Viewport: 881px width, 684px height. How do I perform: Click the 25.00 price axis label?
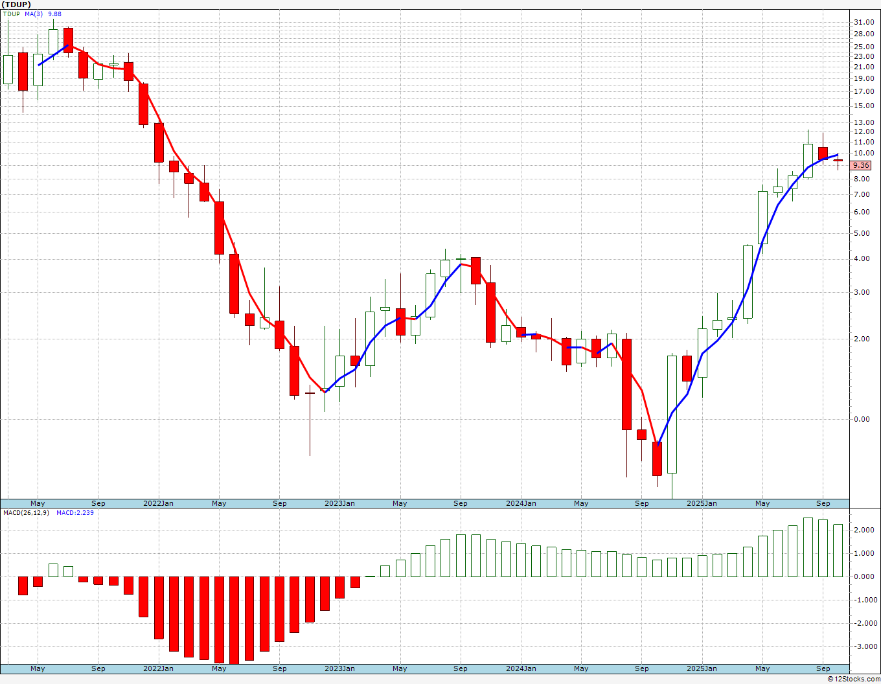tap(865, 47)
